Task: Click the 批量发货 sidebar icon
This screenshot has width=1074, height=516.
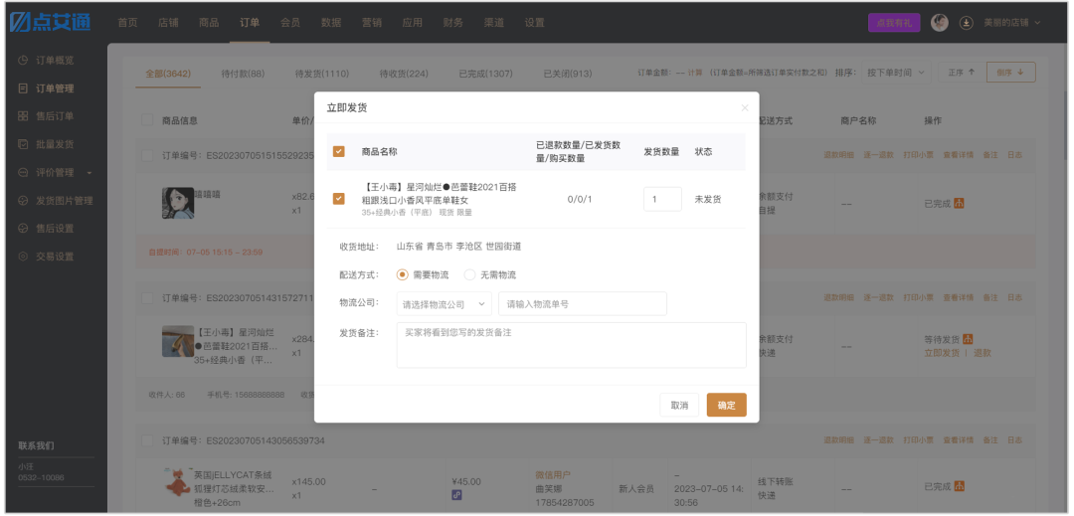Action: pyautogui.click(x=23, y=144)
